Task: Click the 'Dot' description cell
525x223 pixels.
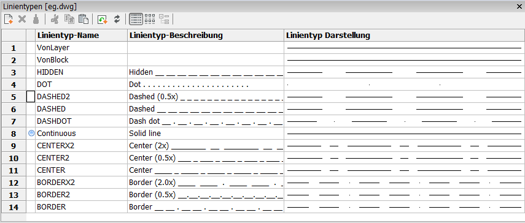Action: coord(206,85)
